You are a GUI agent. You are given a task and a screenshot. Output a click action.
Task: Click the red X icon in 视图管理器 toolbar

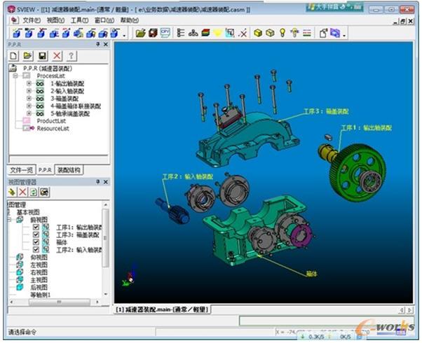[23, 192]
